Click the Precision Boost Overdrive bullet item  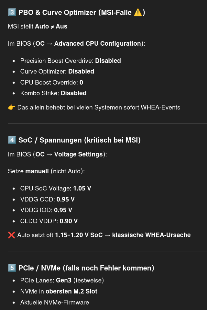[x=71, y=61]
